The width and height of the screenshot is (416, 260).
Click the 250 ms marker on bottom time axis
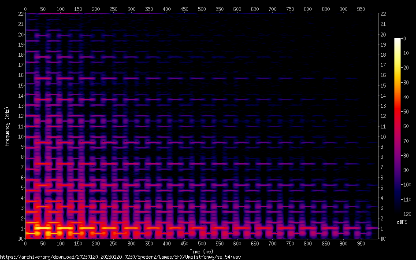click(113, 243)
